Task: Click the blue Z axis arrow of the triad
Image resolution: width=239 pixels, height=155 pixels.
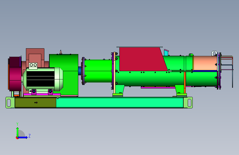Action: click(23, 137)
